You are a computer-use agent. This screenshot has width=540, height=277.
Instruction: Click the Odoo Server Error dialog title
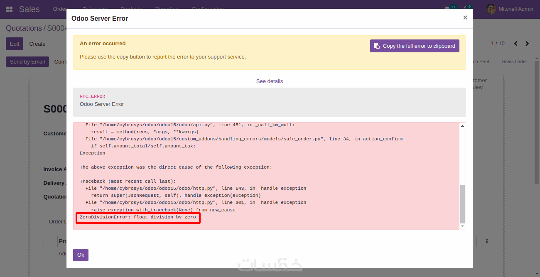point(100,18)
